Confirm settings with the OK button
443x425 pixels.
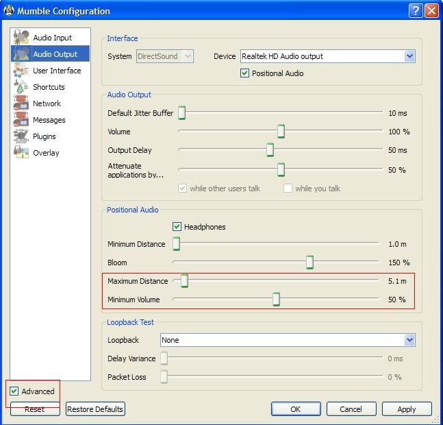click(296, 409)
